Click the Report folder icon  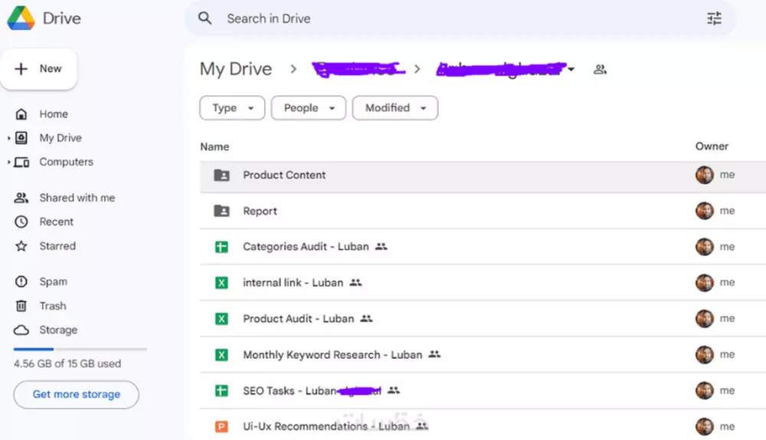click(x=221, y=211)
